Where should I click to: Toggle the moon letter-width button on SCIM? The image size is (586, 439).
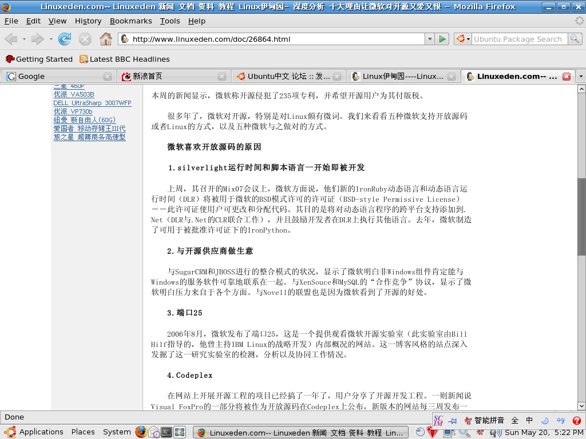(545, 421)
